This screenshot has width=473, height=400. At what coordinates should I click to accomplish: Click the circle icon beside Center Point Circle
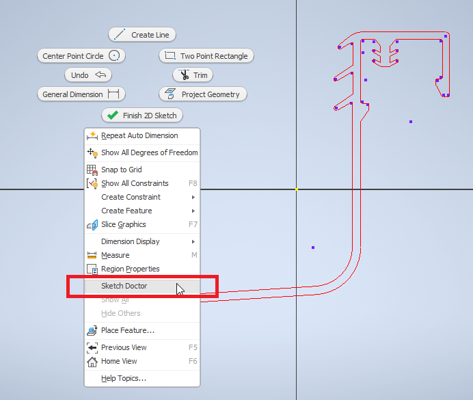[x=114, y=55]
